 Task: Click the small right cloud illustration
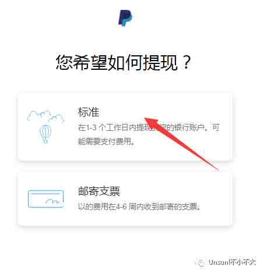[57, 119]
